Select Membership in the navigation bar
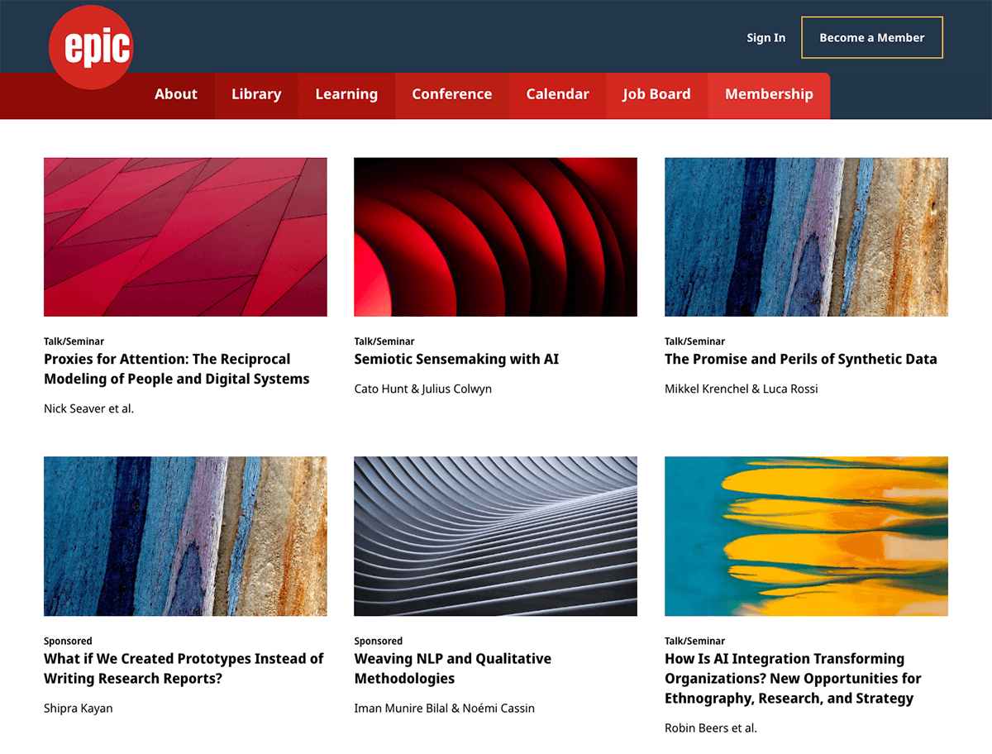 click(769, 94)
